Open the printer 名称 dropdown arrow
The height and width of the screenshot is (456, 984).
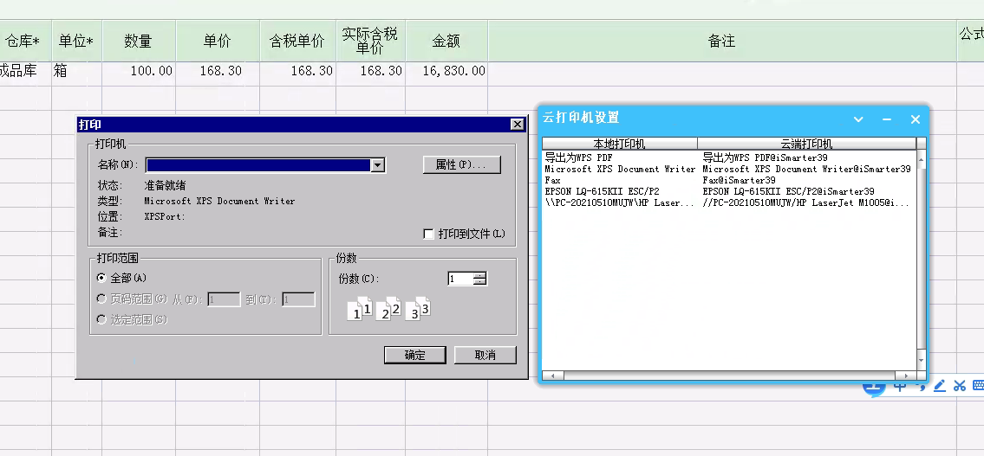pyautogui.click(x=377, y=165)
